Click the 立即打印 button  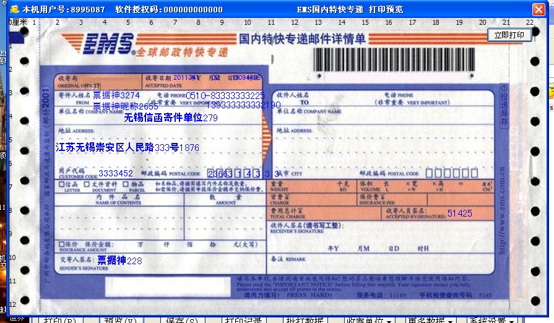tap(509, 35)
